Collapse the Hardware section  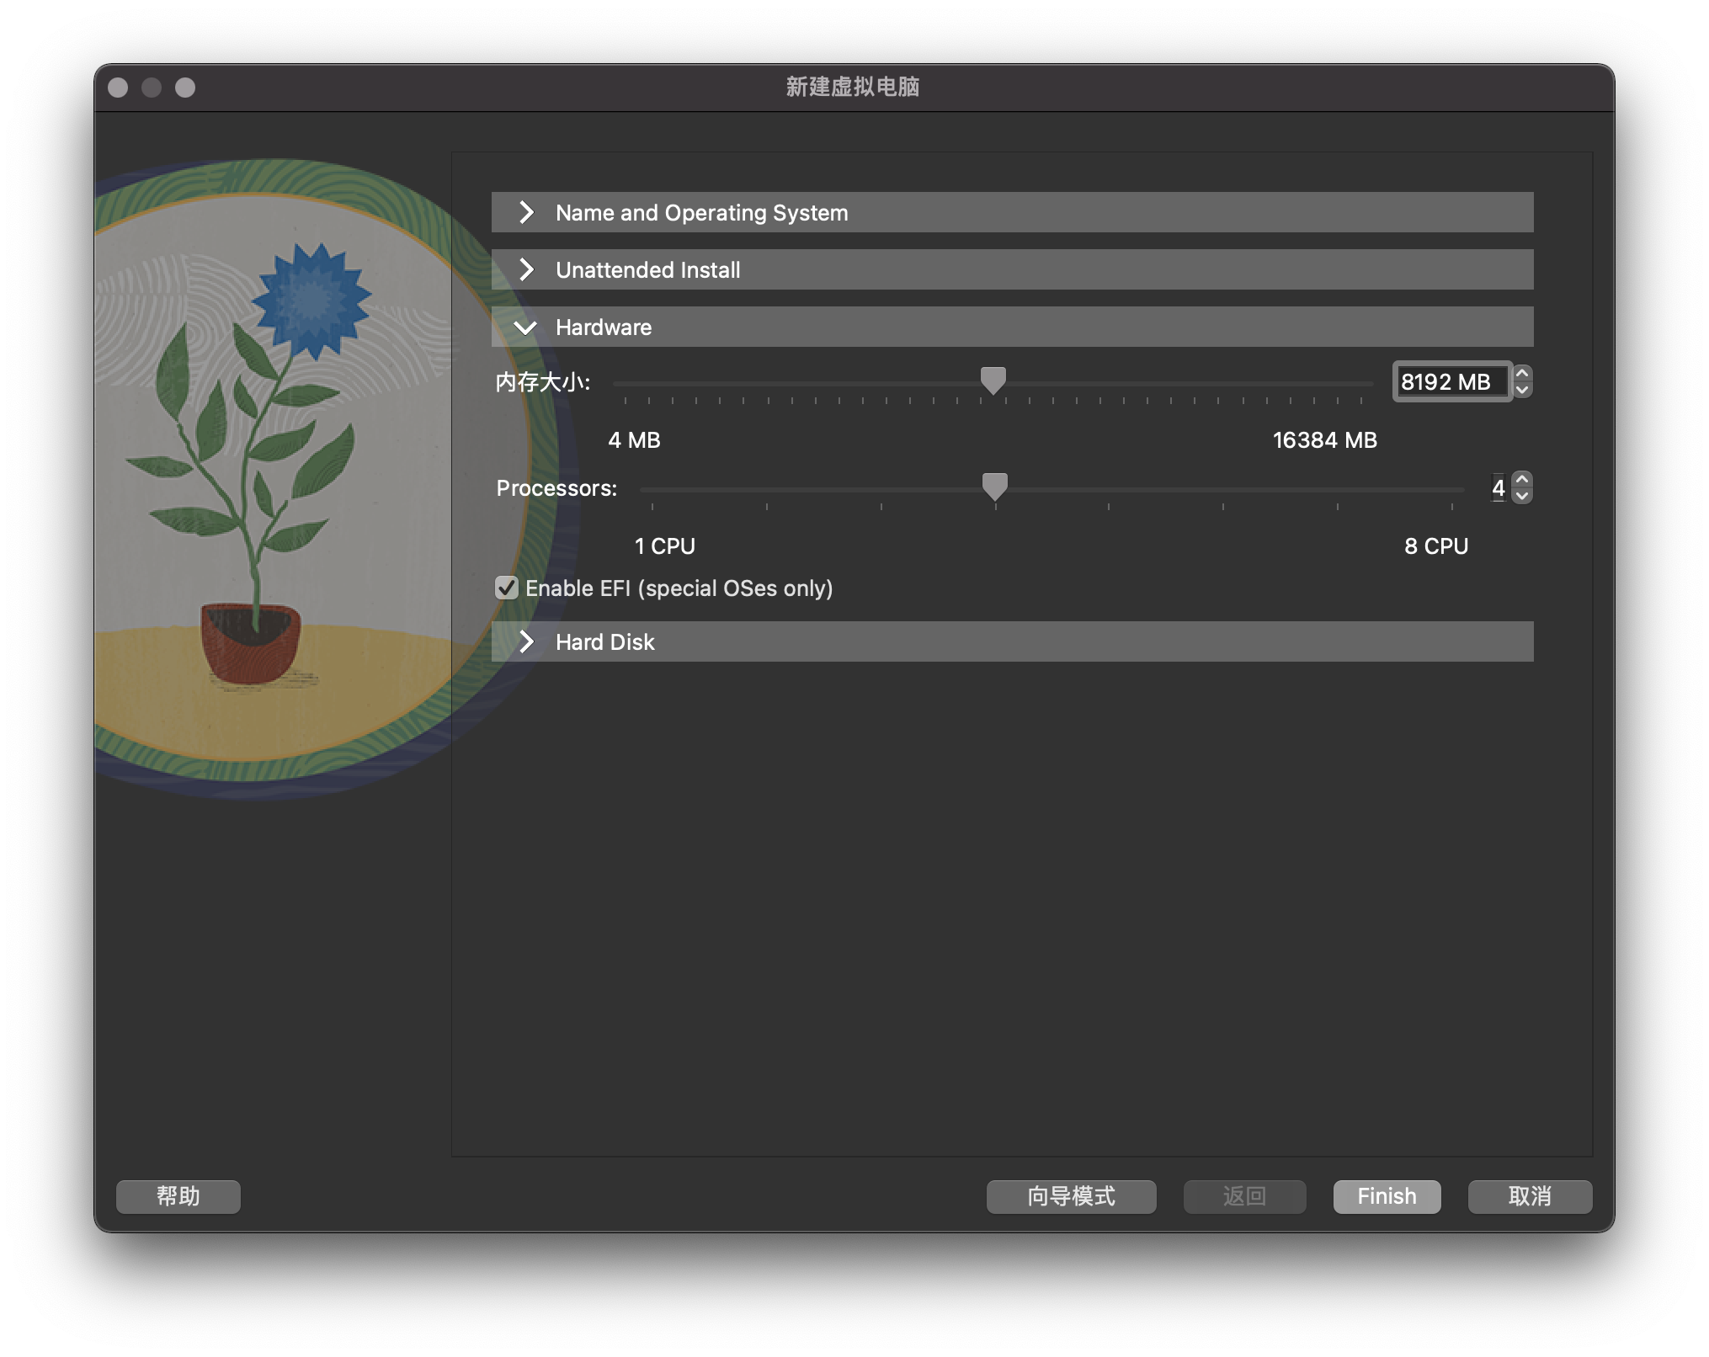pyautogui.click(x=1012, y=327)
